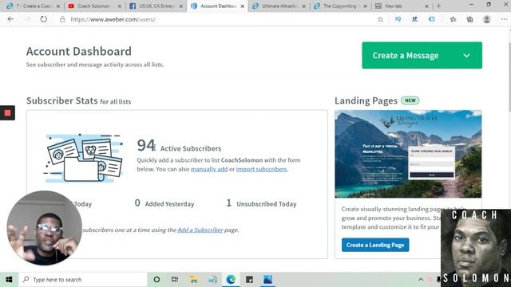Launch File Explorer from the taskbar
The image size is (511, 287).
(x=193, y=280)
